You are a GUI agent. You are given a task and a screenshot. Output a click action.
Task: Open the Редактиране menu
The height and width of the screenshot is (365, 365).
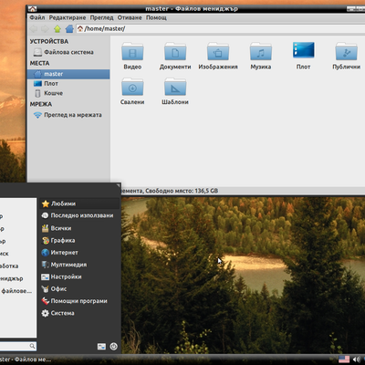[x=68, y=17]
